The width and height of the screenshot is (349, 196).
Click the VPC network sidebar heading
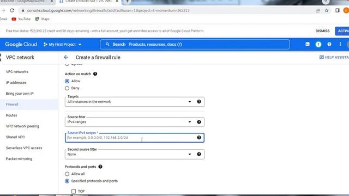coord(20,57)
